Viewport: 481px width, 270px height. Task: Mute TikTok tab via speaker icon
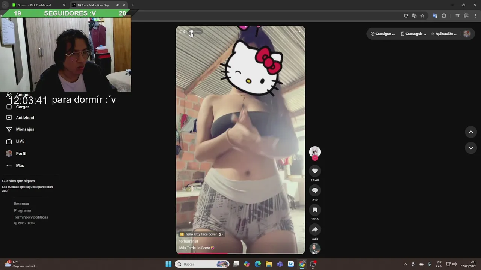(118, 5)
